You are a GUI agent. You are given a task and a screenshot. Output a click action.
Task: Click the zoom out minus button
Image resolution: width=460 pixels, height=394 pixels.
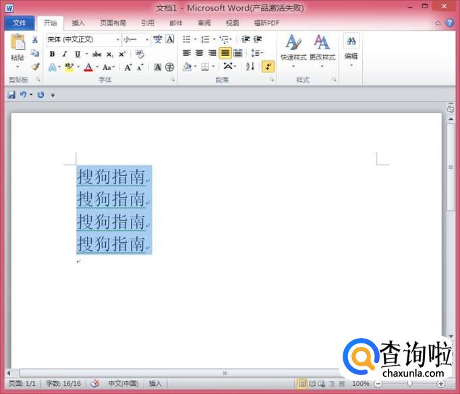[x=378, y=383]
